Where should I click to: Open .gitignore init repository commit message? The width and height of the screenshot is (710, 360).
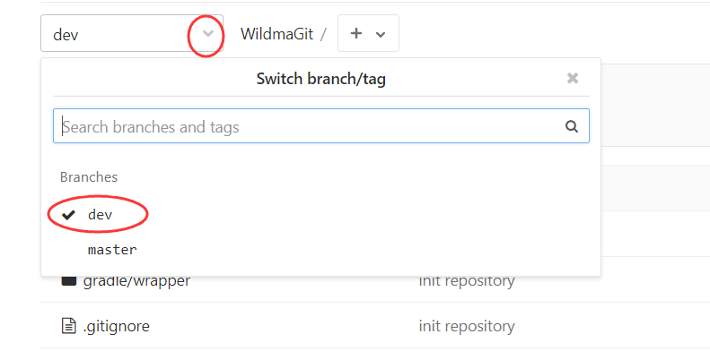pos(467,326)
